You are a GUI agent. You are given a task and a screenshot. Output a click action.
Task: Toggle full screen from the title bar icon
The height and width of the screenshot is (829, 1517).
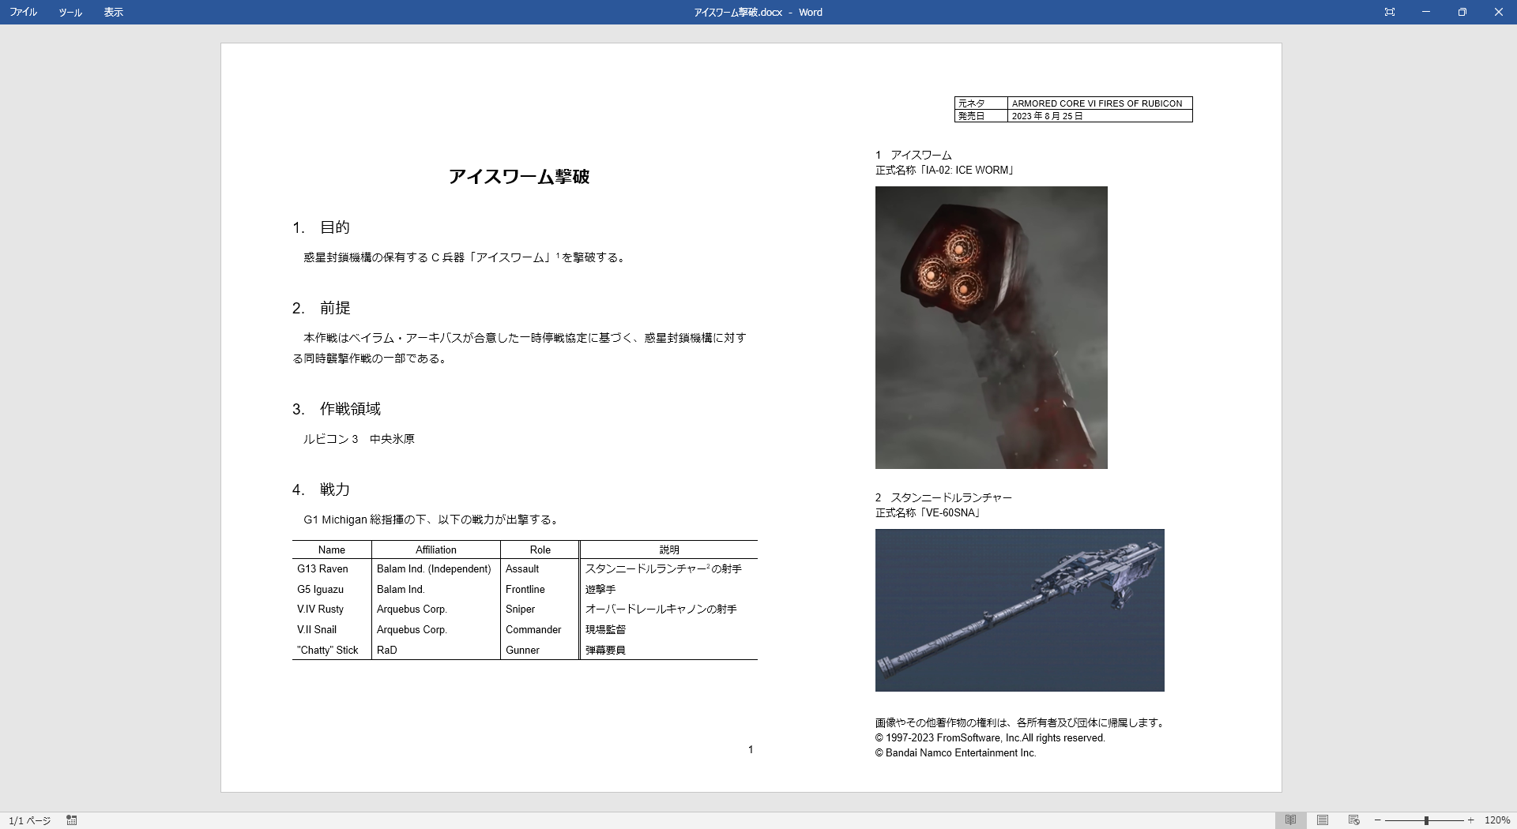point(1390,12)
